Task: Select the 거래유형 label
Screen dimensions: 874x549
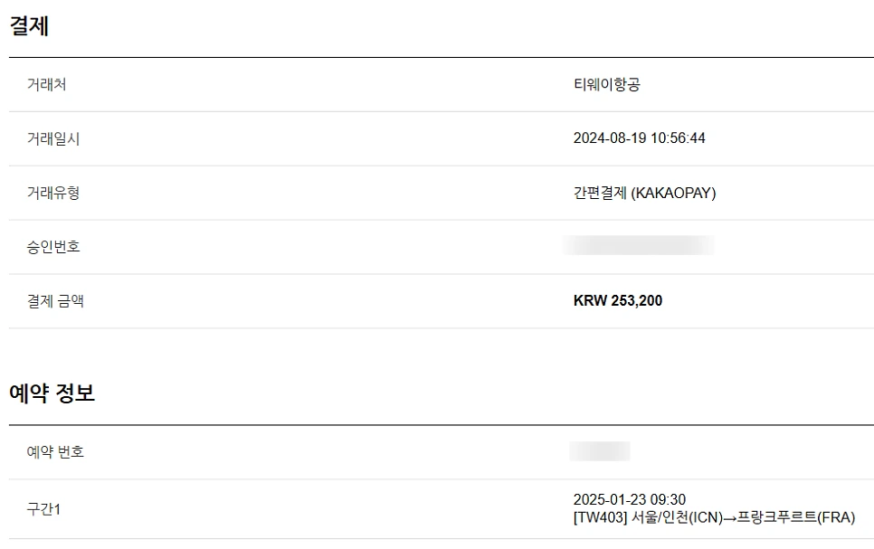Action: click(53, 193)
